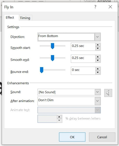119x146 pixels.
Task: Switch to the Timing tab
Action: (25, 18)
